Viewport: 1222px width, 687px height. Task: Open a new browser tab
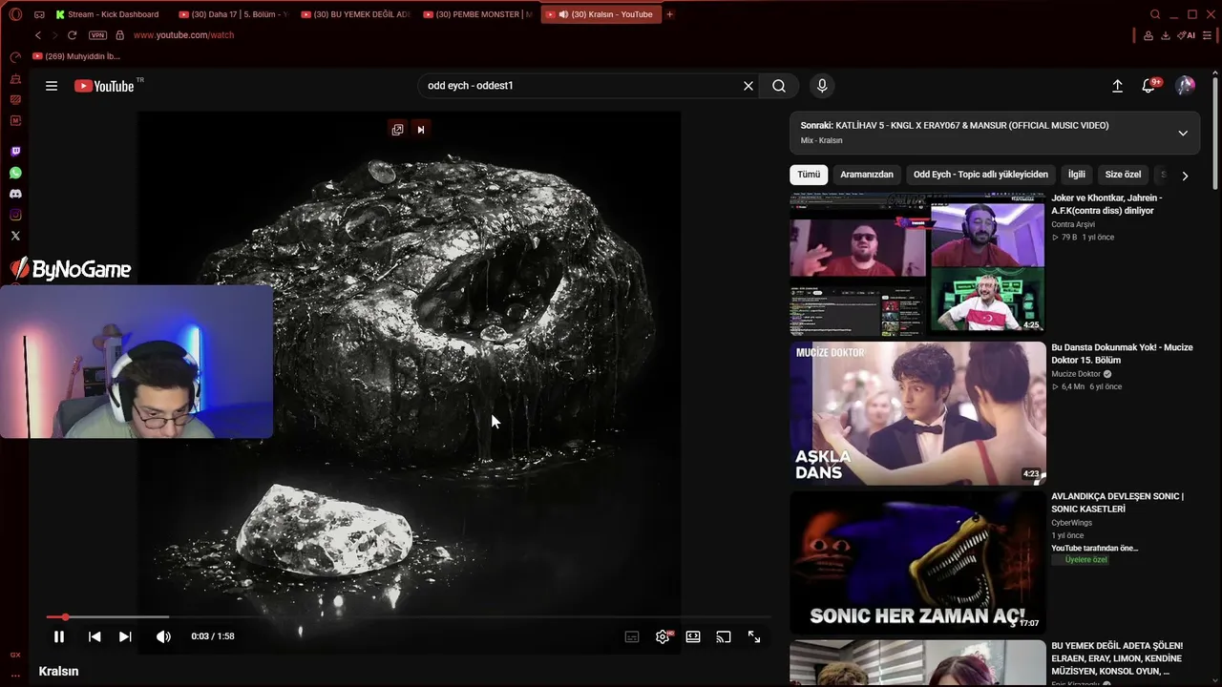(669, 14)
